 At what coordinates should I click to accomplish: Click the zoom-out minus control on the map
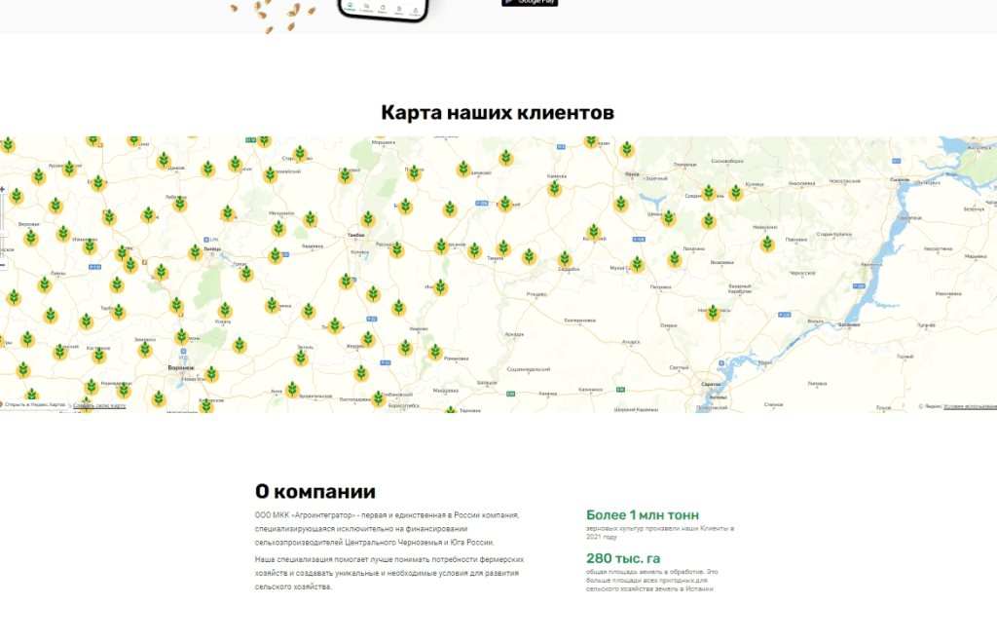[4, 264]
